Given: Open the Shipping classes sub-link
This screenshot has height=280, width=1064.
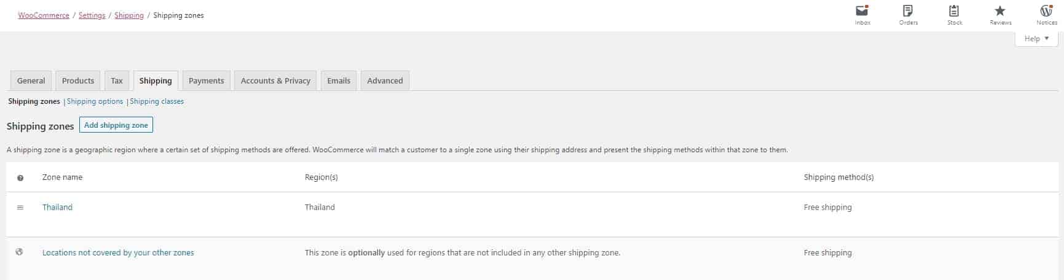Looking at the screenshot, I should click(157, 101).
